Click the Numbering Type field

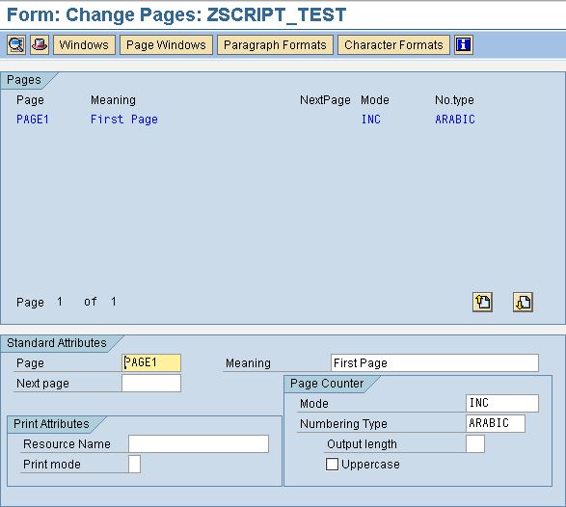496,423
